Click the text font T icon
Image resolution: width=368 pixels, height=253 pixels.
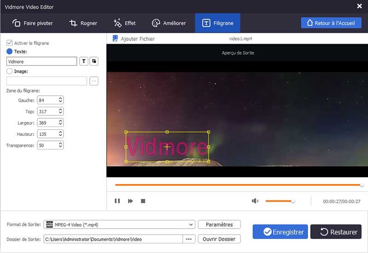[84, 61]
